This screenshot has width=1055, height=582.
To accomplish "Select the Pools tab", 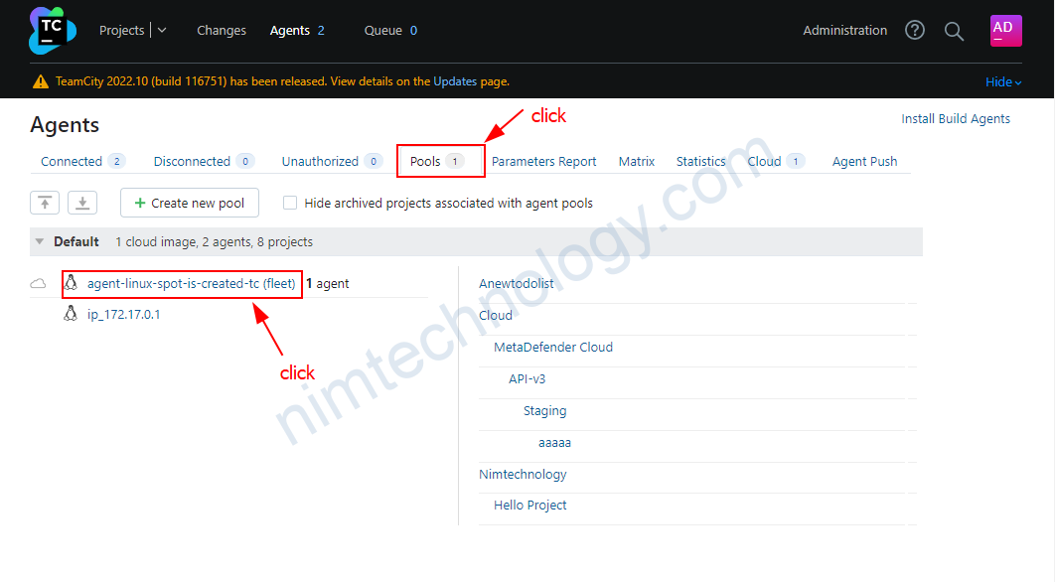I will click(x=425, y=162).
